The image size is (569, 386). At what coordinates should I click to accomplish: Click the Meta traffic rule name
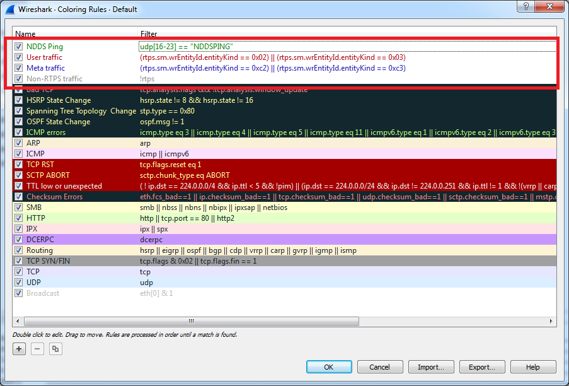click(x=46, y=68)
